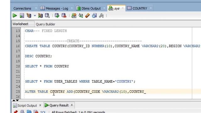
Task: Click 'USER_TABLES' on line 23
Action: click(66, 82)
